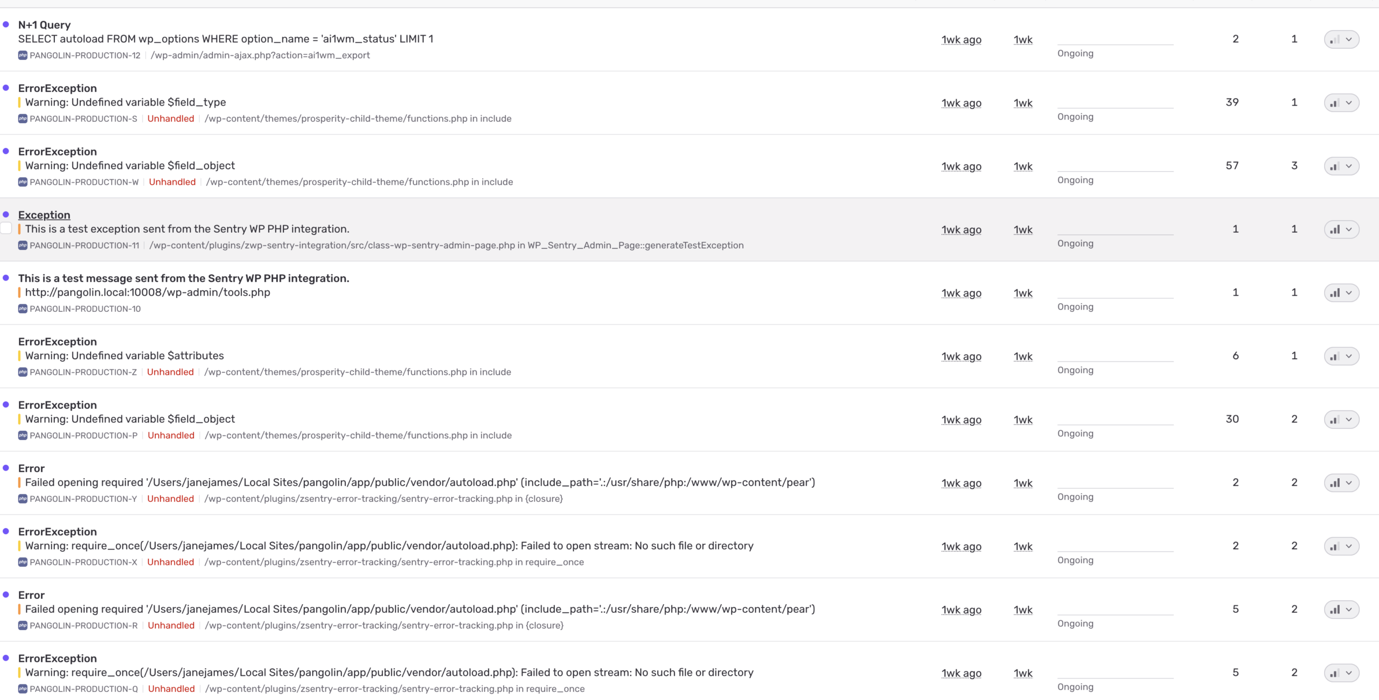Click PHP icon next to PANGOLIN-PRODUCTION-Y

[x=23, y=499]
